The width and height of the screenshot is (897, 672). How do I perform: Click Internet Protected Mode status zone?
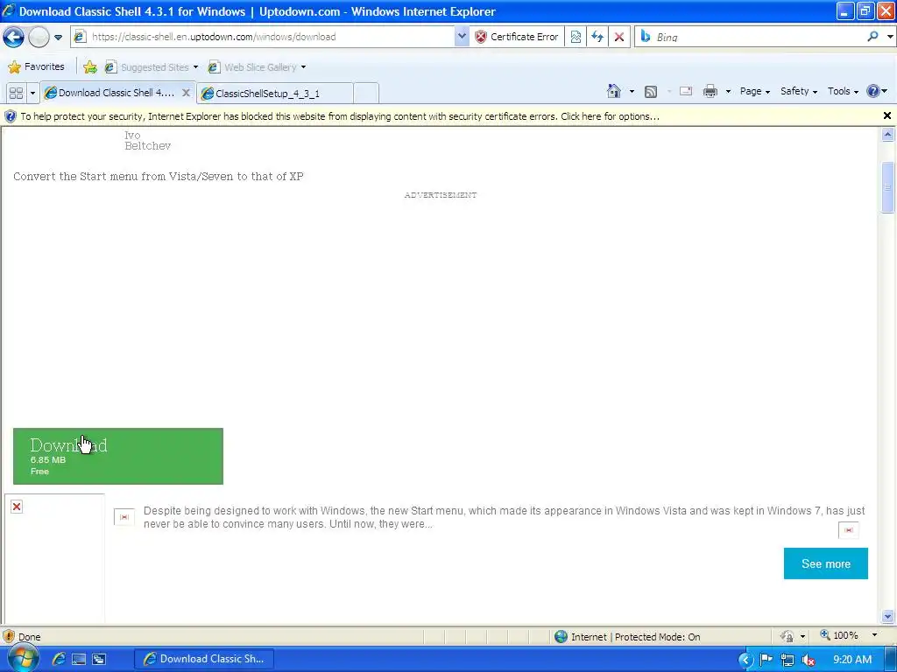click(x=627, y=637)
